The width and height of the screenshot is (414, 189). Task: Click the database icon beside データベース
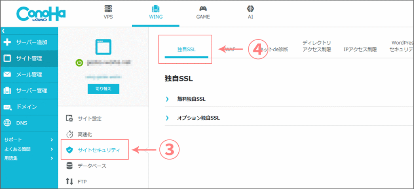point(70,166)
